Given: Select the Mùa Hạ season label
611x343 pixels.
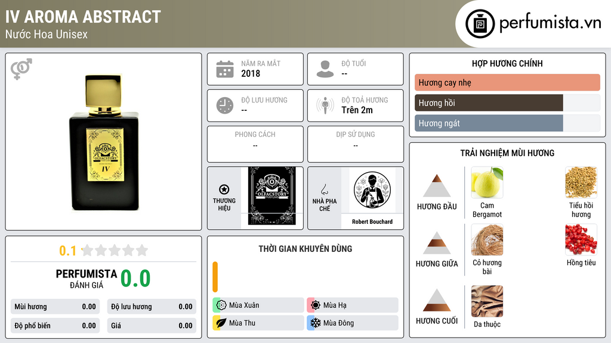Looking at the screenshot, I should click(x=335, y=305).
